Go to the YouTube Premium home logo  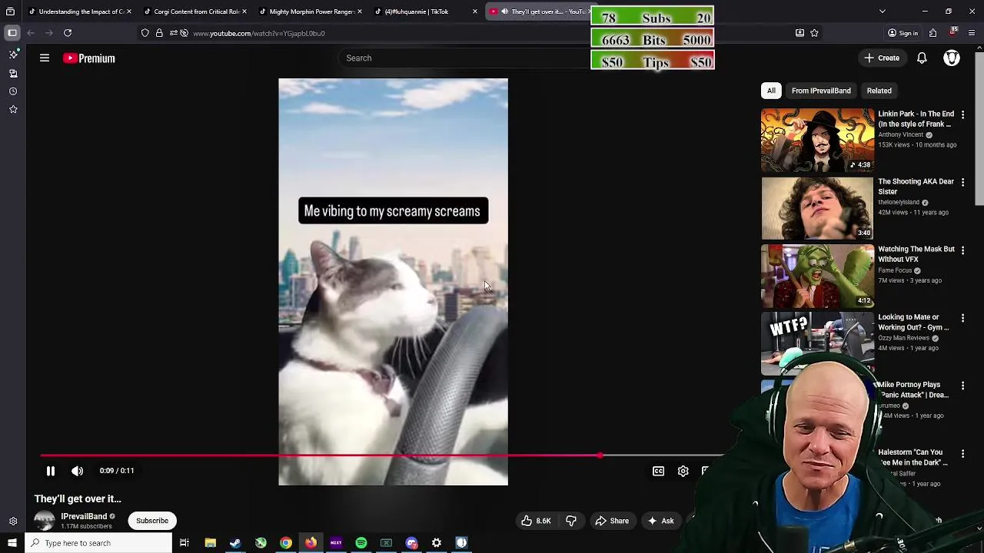(x=89, y=58)
